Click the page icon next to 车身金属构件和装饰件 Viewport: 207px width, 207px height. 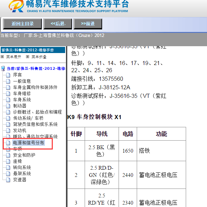pyautogui.click(x=8, y=88)
